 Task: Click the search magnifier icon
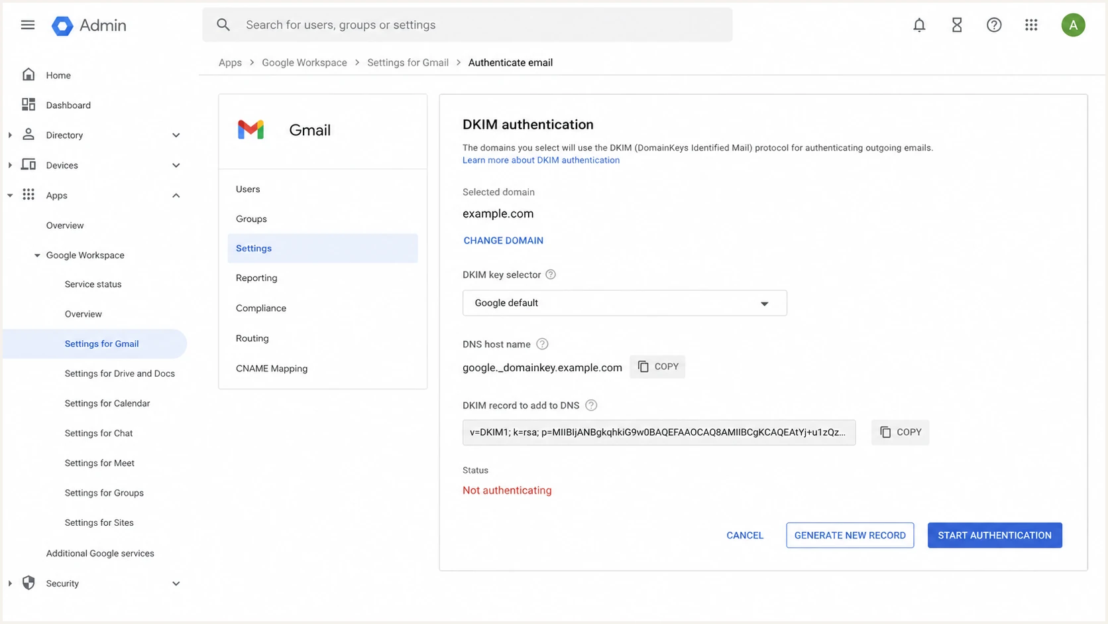coord(223,25)
